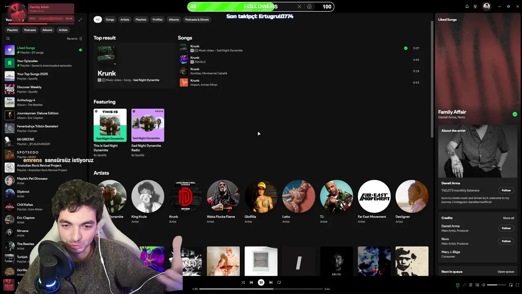Open the Friend Activity people icon
The height and width of the screenshot is (294, 522).
coord(475,7)
